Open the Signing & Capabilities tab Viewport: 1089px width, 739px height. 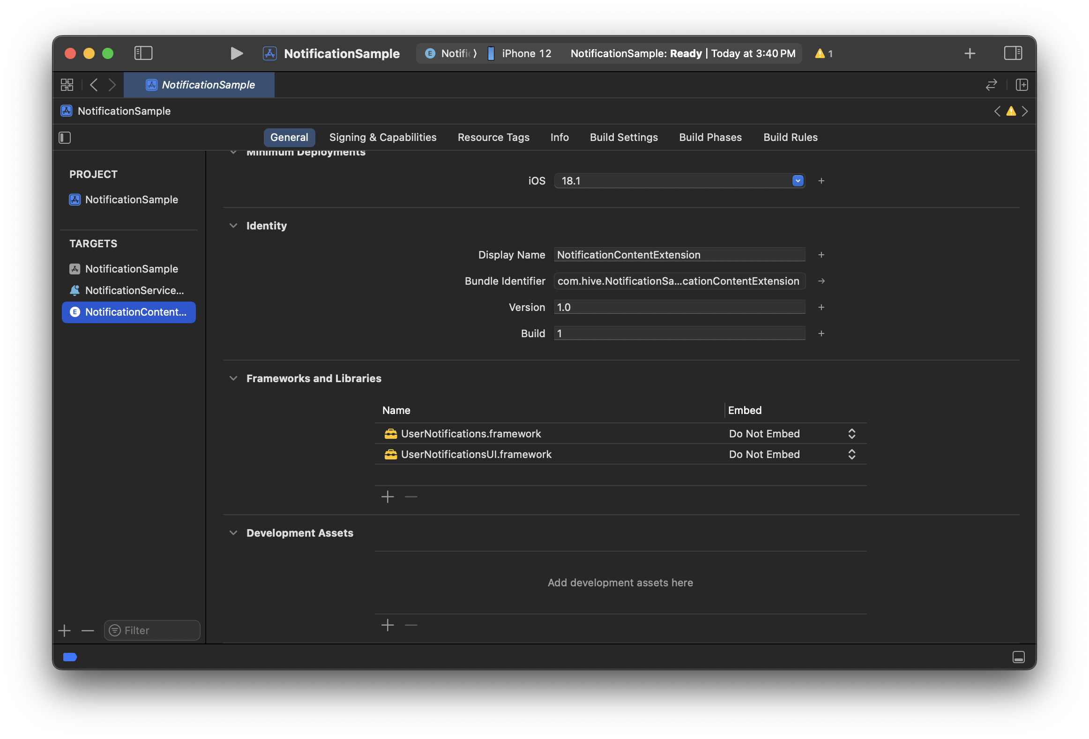coord(382,137)
